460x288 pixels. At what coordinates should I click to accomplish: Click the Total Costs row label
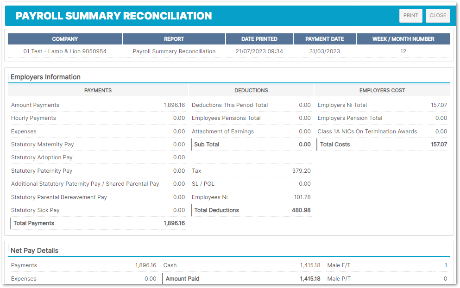335,144
